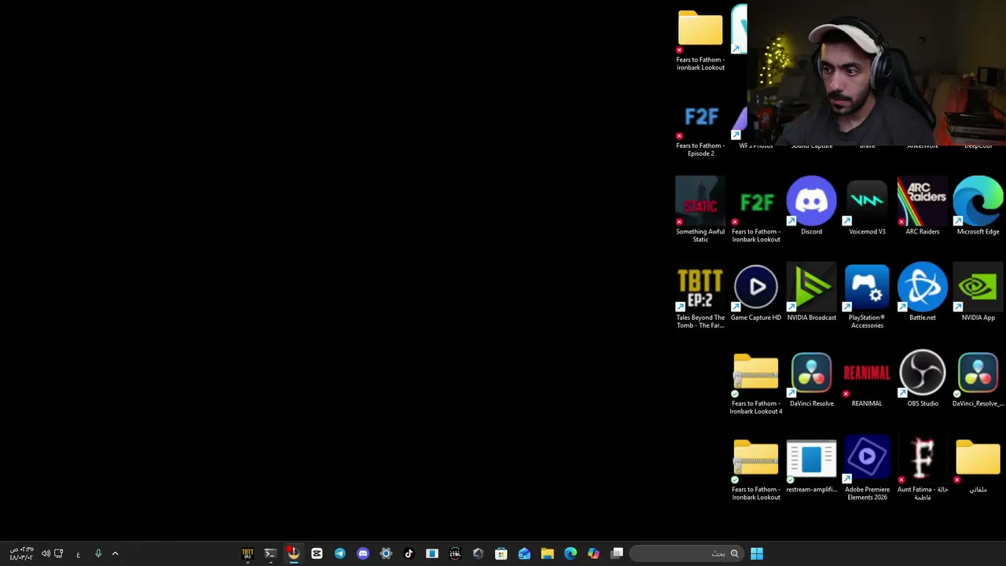Select the REANIMAL desktop icon

pyautogui.click(x=867, y=379)
